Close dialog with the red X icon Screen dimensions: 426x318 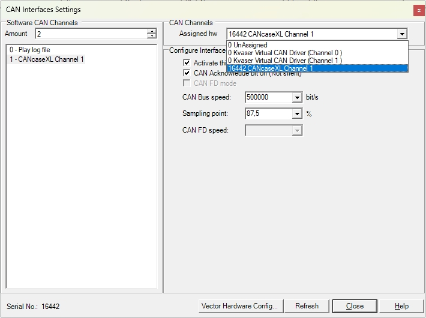point(419,11)
